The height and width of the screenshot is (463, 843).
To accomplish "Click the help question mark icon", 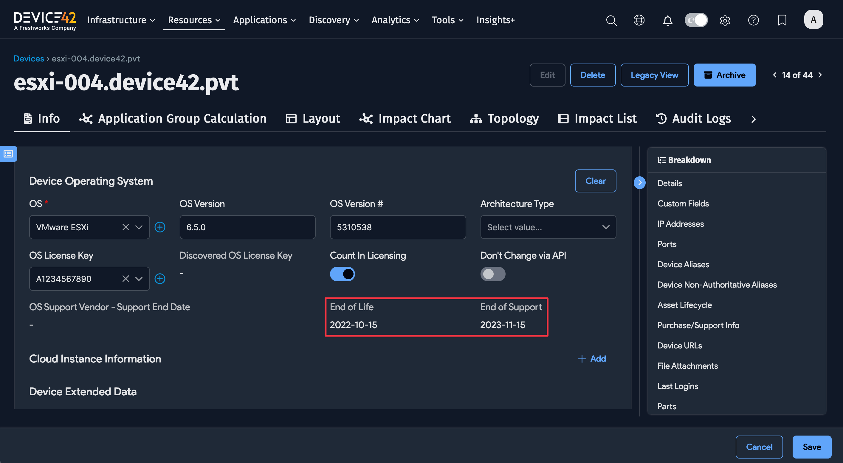I will (753, 20).
